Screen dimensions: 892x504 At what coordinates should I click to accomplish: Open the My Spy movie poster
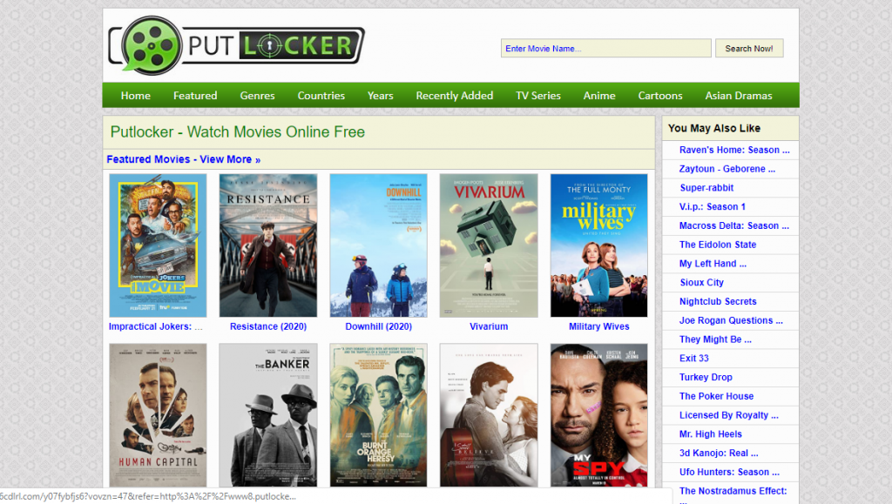coord(598,415)
